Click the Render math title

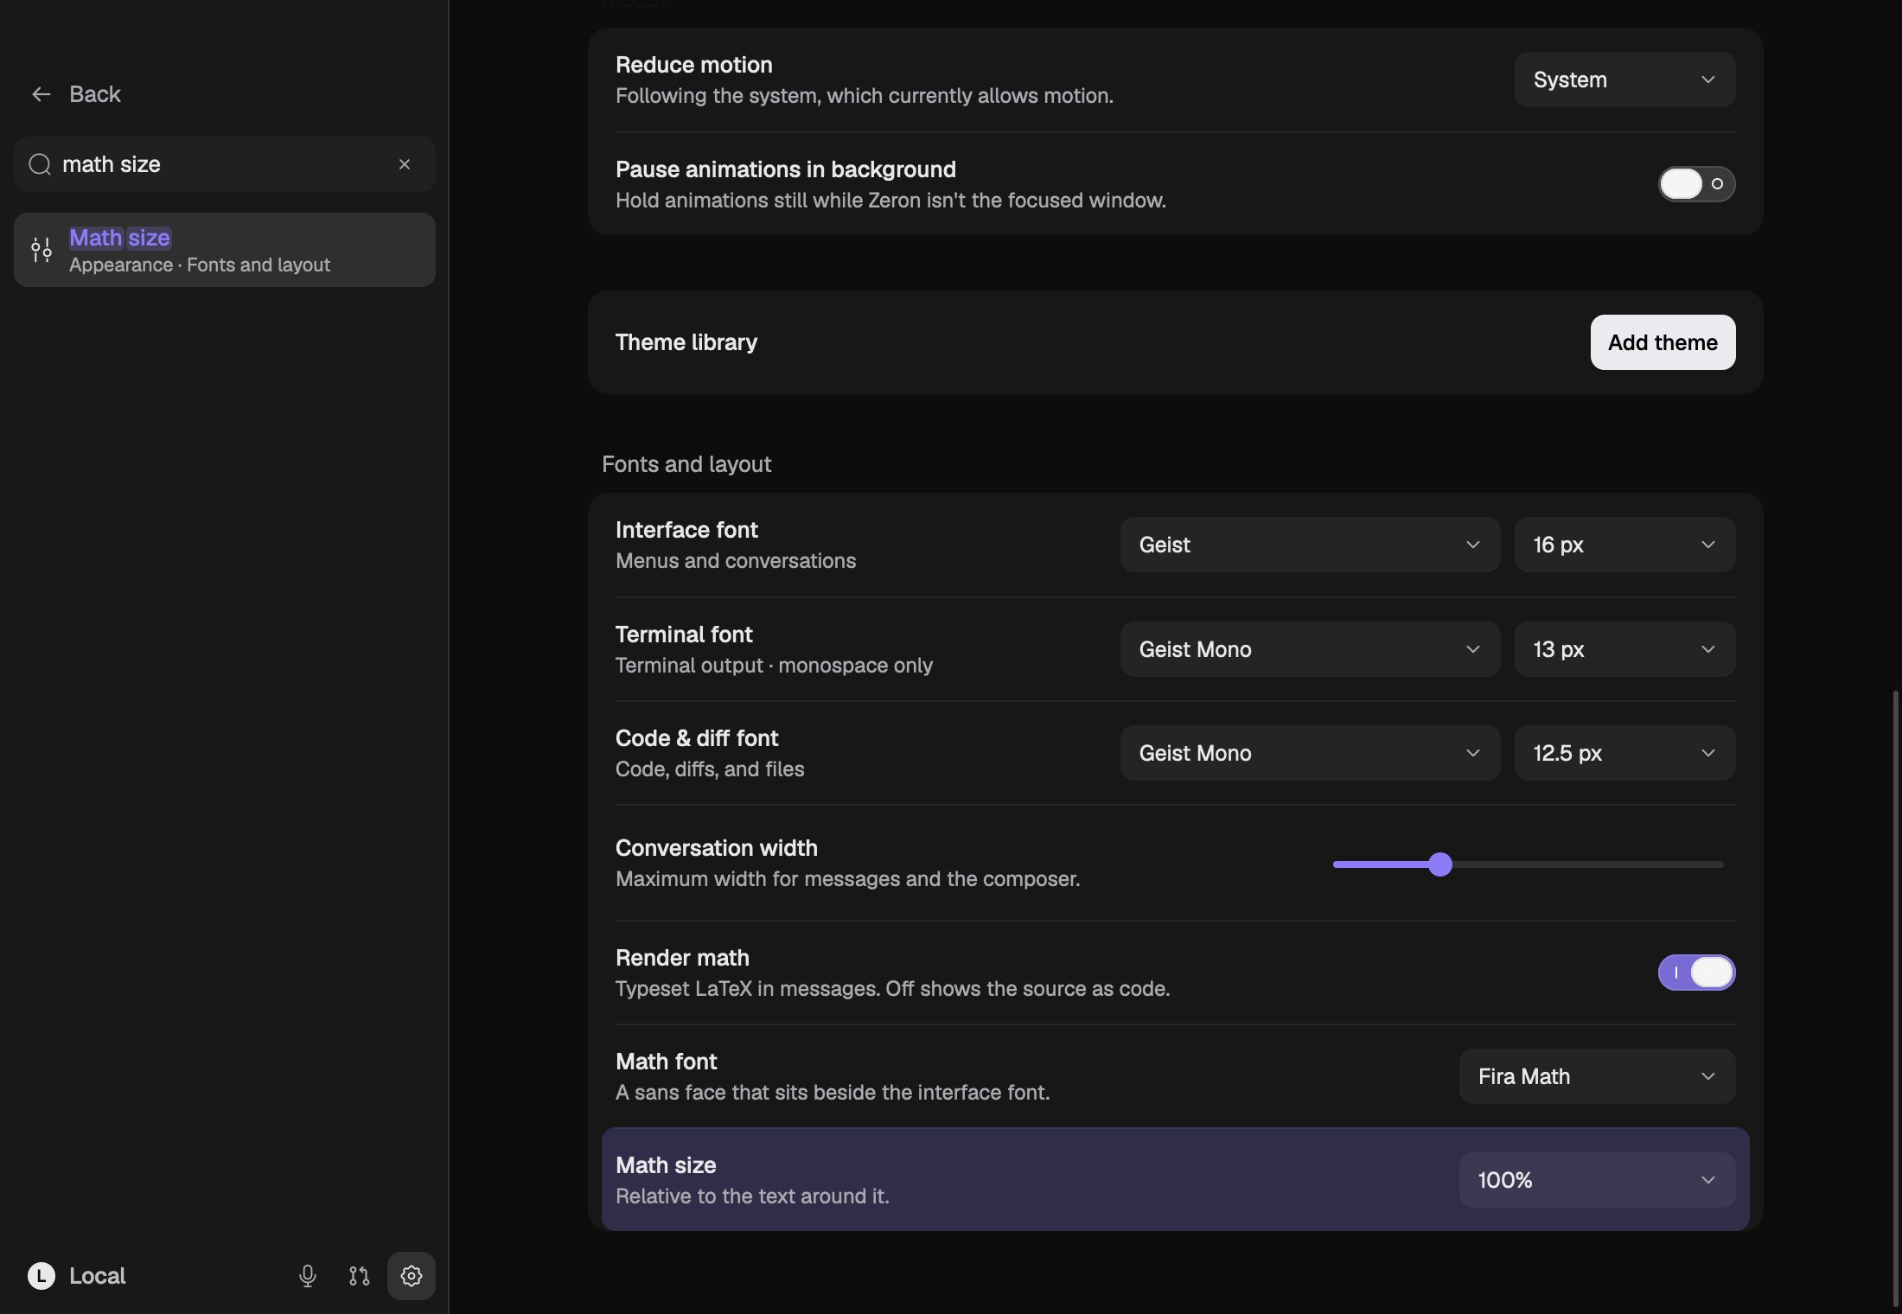point(682,958)
